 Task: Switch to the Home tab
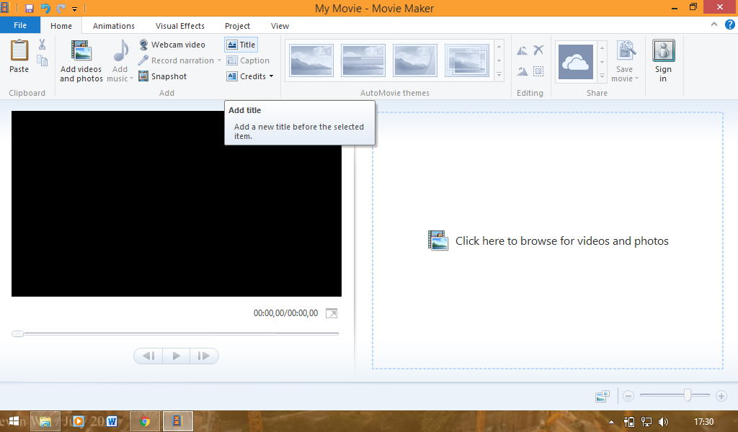(61, 26)
